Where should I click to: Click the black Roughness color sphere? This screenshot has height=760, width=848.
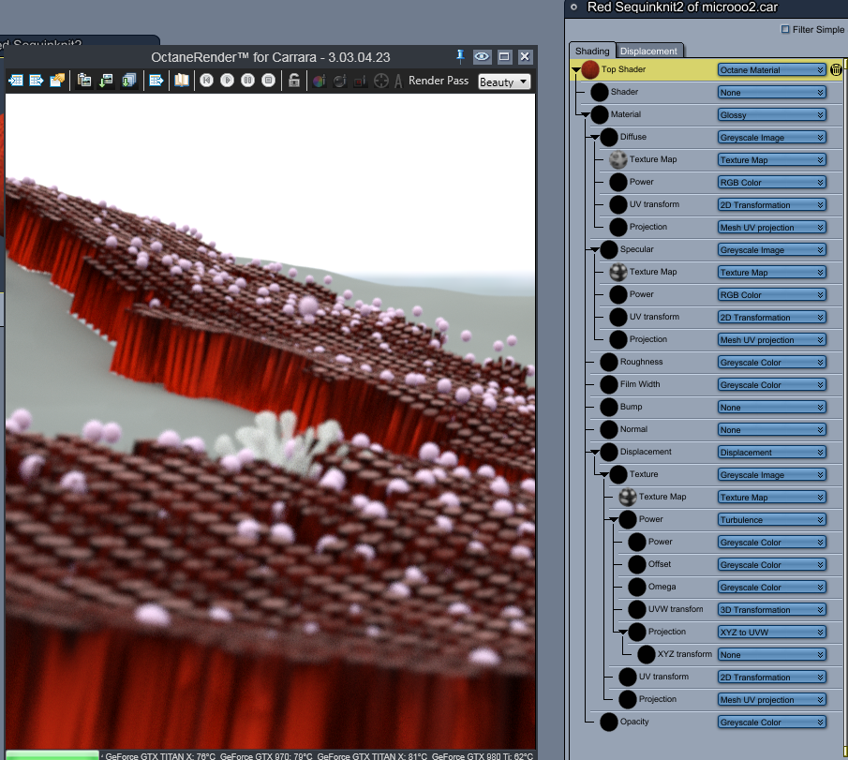pyautogui.click(x=609, y=362)
